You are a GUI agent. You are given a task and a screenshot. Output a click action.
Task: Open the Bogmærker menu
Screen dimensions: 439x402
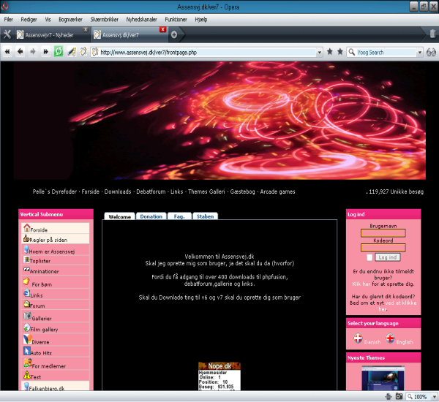[x=70, y=19]
